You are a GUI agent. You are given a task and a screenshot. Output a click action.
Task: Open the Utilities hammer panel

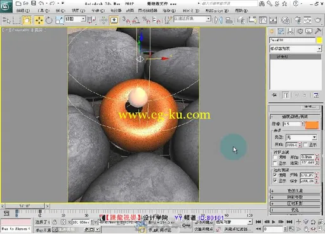click(317, 32)
